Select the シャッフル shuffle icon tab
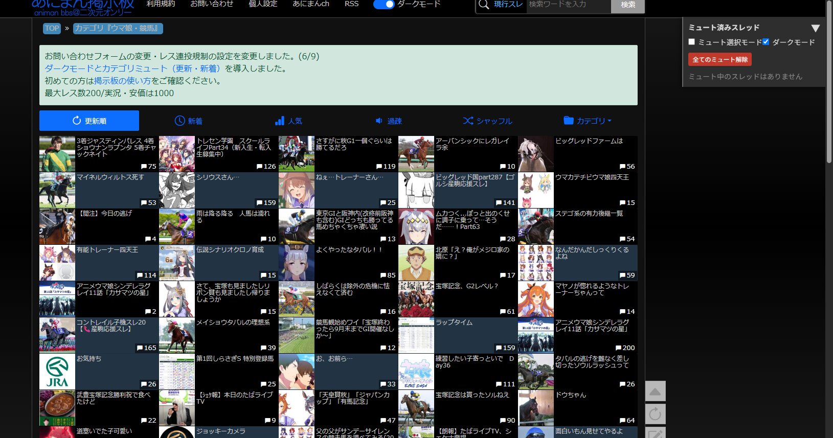833x438 pixels. pyautogui.click(x=487, y=121)
